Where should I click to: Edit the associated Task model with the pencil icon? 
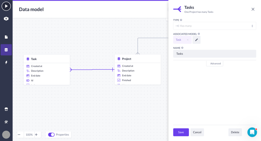point(196,40)
